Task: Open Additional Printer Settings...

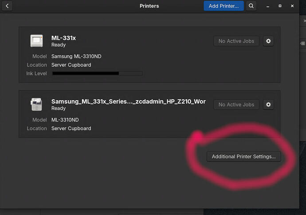Action: [243, 156]
